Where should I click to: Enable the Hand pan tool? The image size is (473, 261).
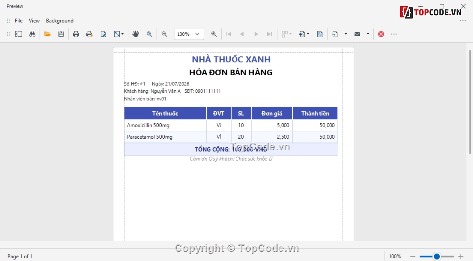point(136,34)
